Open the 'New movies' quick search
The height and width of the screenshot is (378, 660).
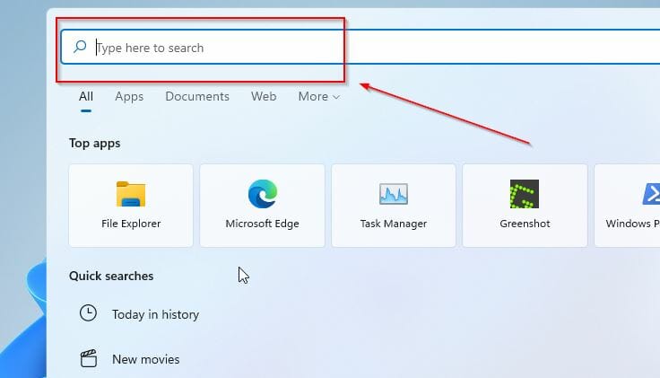[145, 359]
